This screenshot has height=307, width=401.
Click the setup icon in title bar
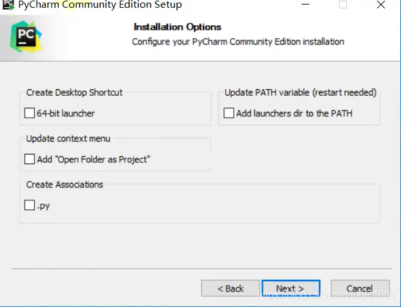coord(8,5)
